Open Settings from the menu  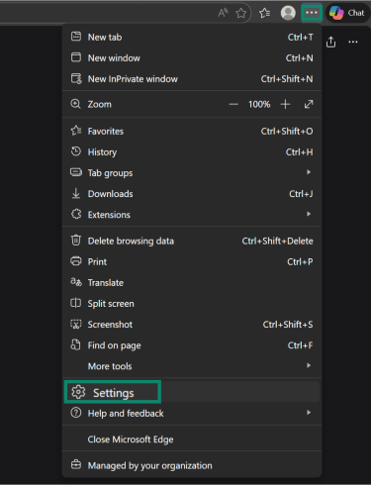coord(192,392)
